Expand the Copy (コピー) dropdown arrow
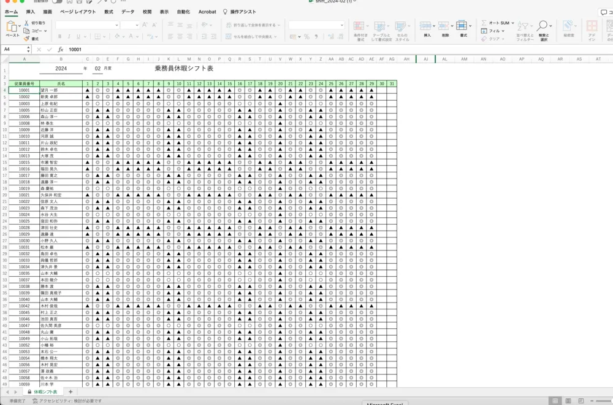Screen dimensions: 613x405 [x=46, y=31]
